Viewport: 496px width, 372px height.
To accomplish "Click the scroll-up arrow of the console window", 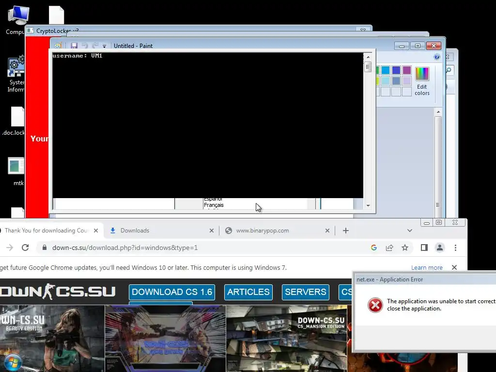I will click(368, 57).
